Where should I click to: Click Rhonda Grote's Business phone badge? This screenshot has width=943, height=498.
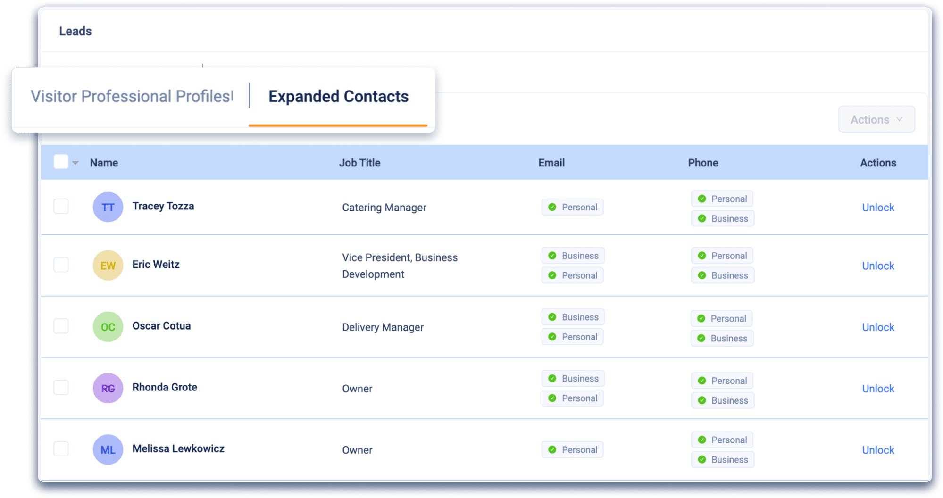coord(723,400)
